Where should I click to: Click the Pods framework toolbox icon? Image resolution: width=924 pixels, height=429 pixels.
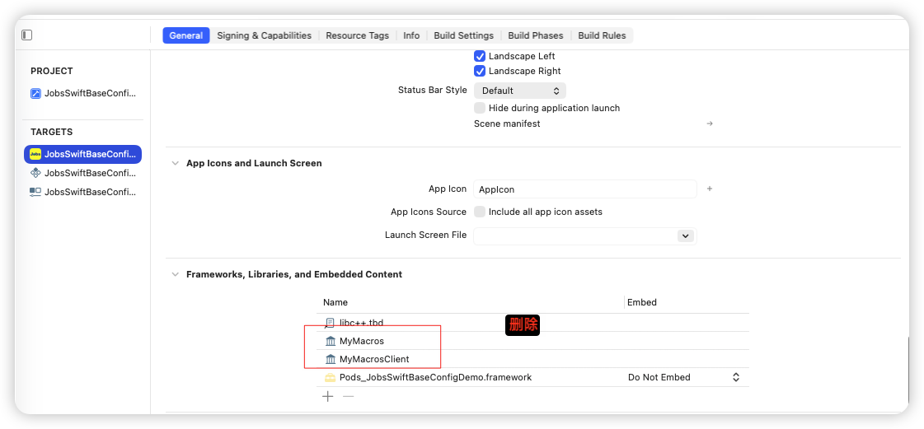click(x=330, y=377)
